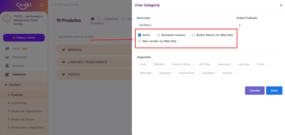Click the Cadastros edit icon
The height and width of the screenshot is (135, 285).
pyautogui.click(x=7, y=74)
